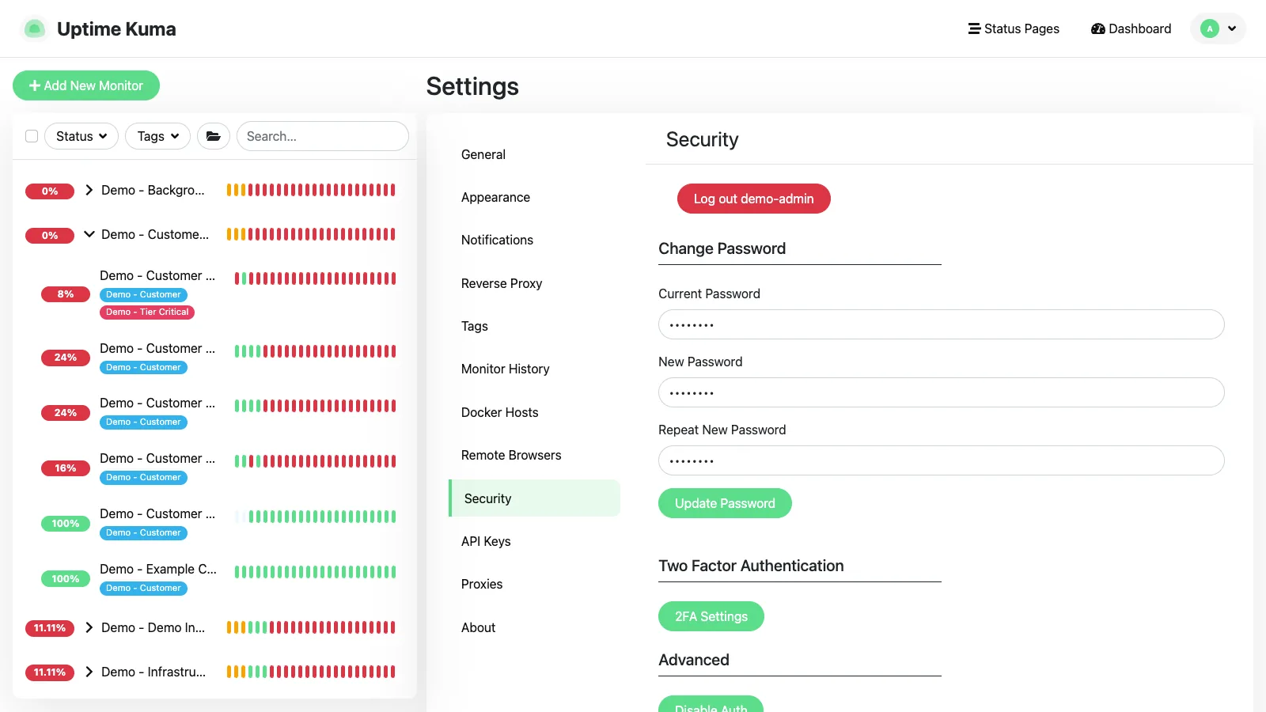Click heartbeat bar of Demo - Backgro...
The height and width of the screenshot is (712, 1266).
coord(311,190)
